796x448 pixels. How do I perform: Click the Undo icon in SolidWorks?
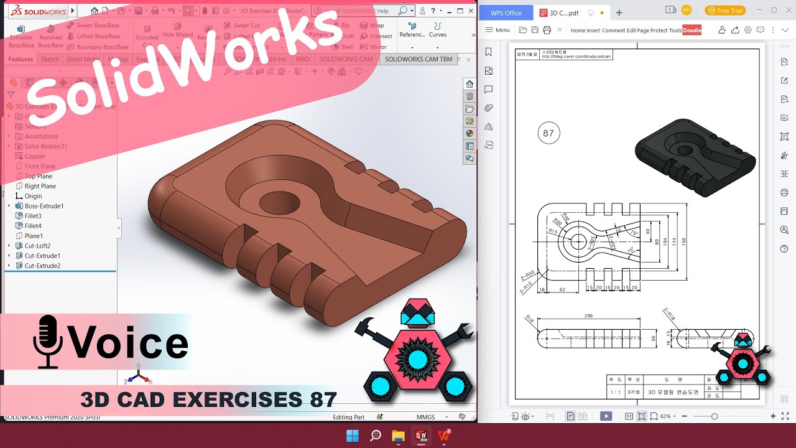171,11
